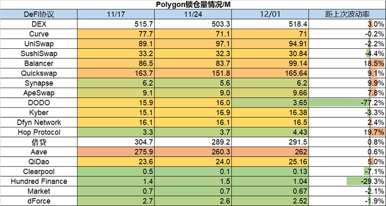Click the 'DEX' row label
Image resolution: width=386 pixels, height=206 pixels.
[39, 24]
